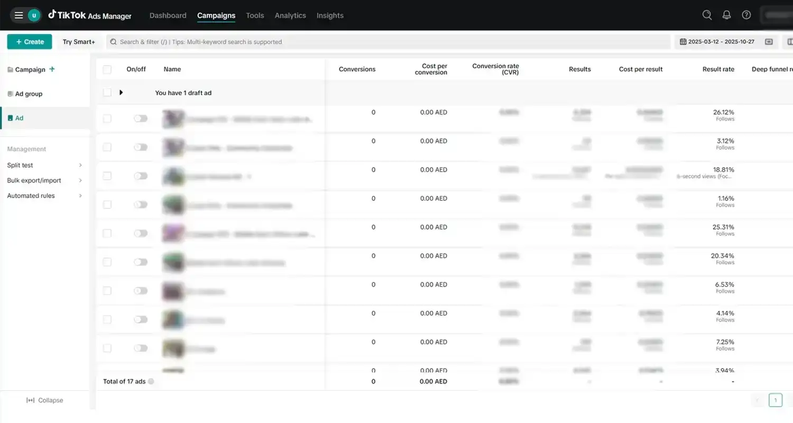Click page 1 in the pagination control
The height and width of the screenshot is (423, 793).
tap(776, 400)
